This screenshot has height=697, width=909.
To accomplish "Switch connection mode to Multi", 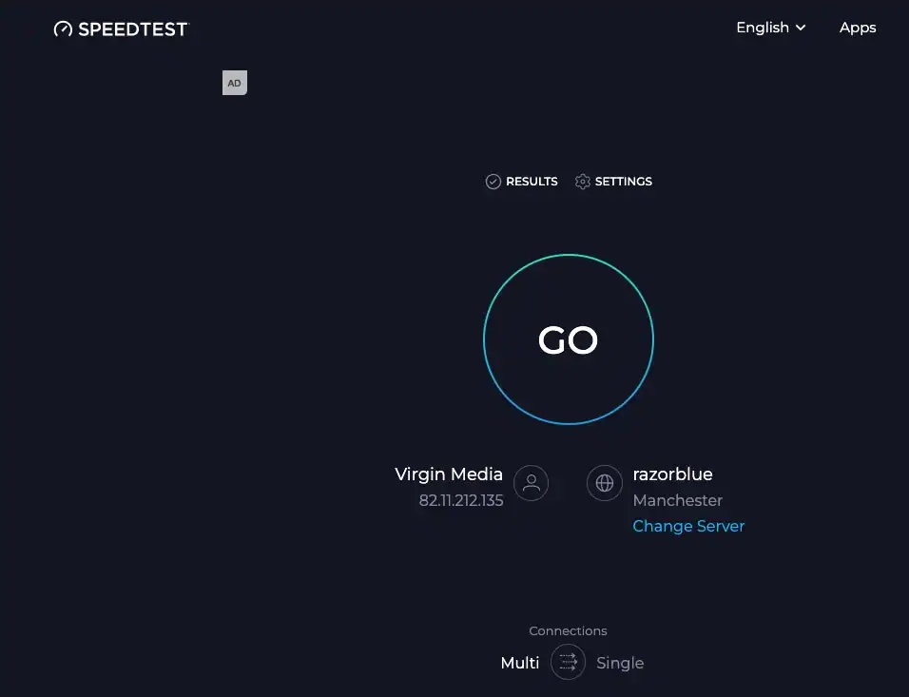I will click(x=519, y=663).
